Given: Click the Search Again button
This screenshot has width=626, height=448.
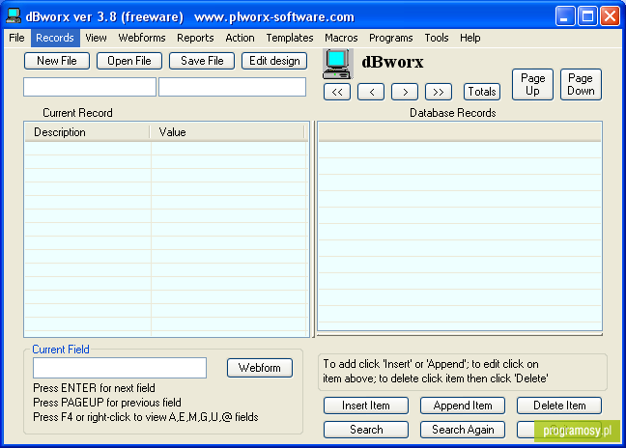Looking at the screenshot, I should (x=463, y=430).
